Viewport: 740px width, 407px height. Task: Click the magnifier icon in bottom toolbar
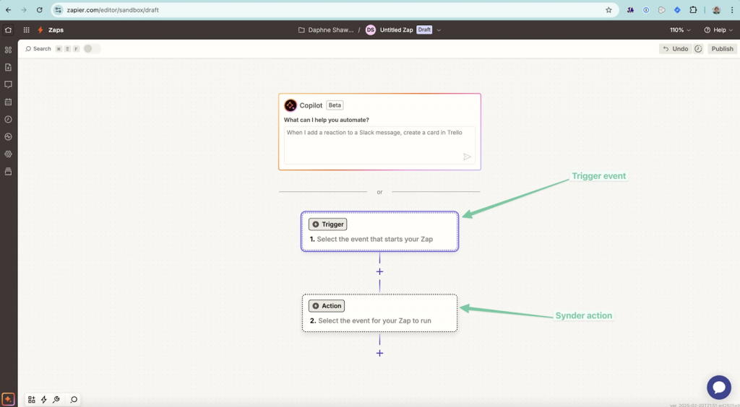coord(74,400)
